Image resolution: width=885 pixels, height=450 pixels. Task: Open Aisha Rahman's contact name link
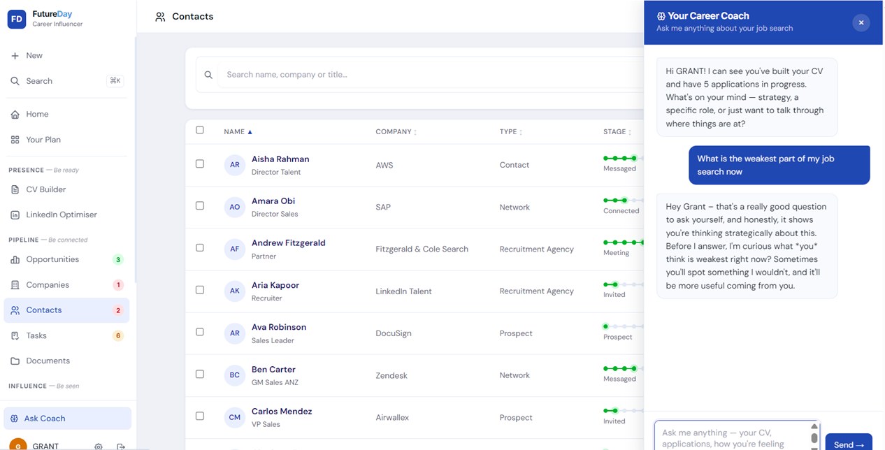(x=280, y=159)
